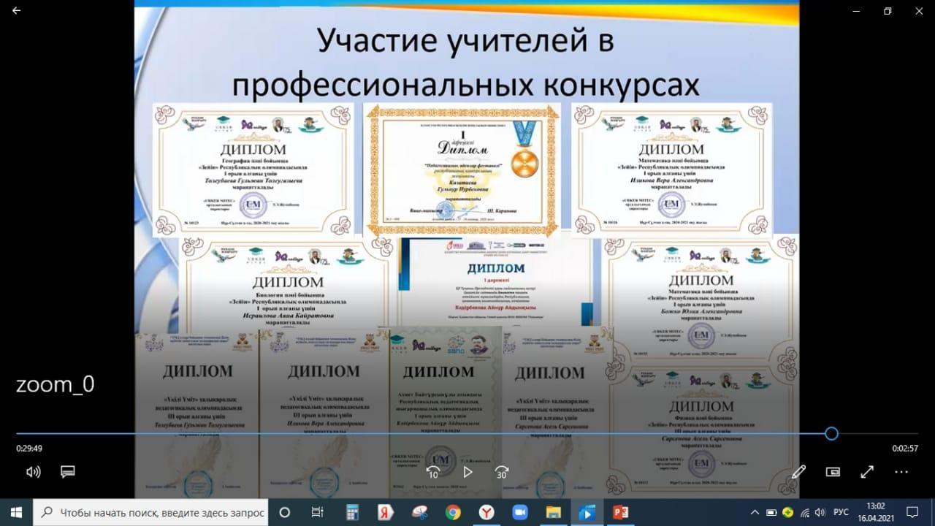Show hidden system tray icons
This screenshot has width=935, height=526.
pos(755,512)
